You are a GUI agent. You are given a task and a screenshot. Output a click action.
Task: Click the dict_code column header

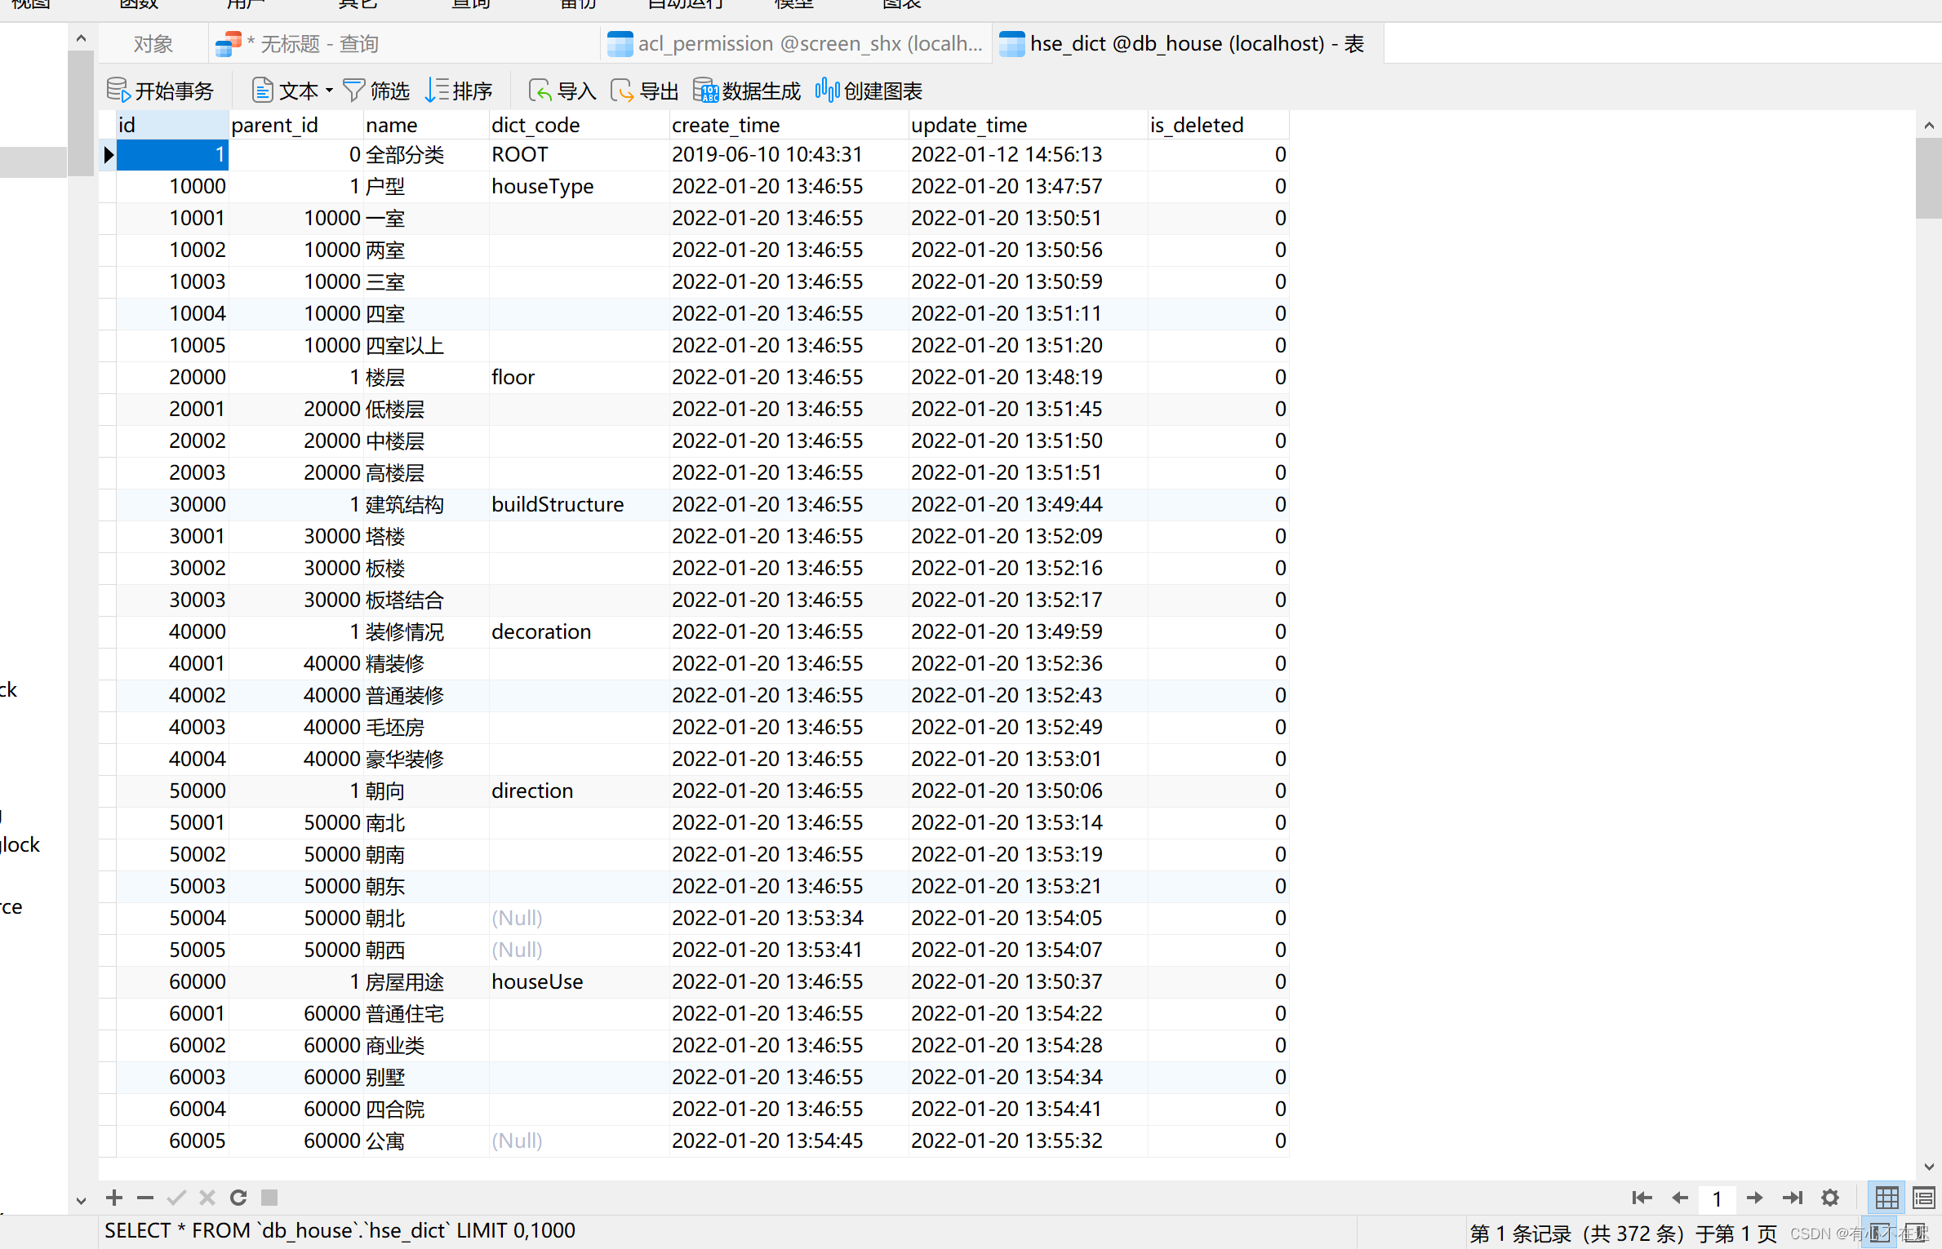579,124
